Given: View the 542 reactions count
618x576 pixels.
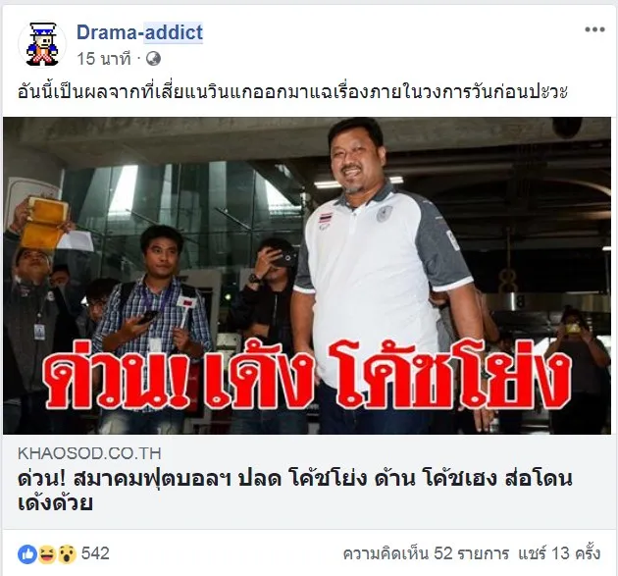Looking at the screenshot, I should 95,553.
